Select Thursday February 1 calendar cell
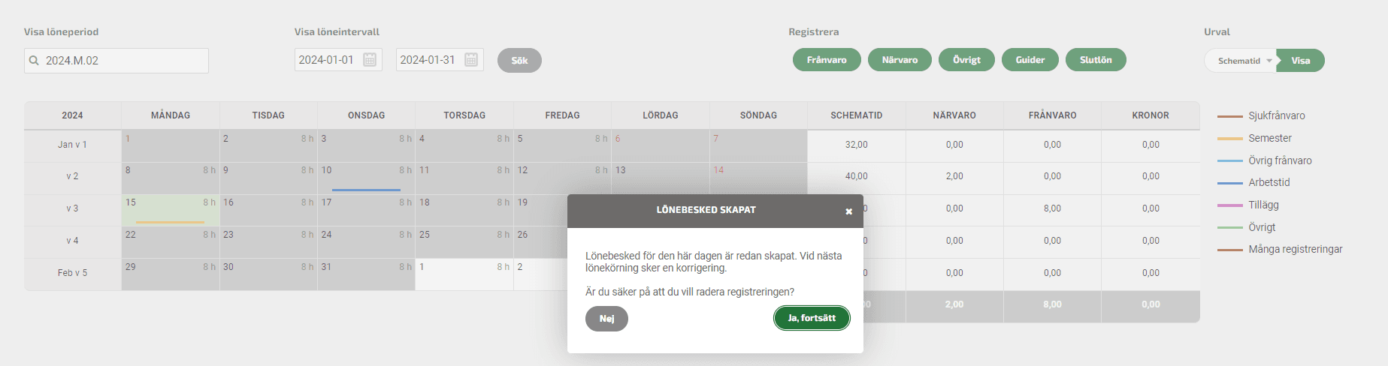 tap(464, 274)
